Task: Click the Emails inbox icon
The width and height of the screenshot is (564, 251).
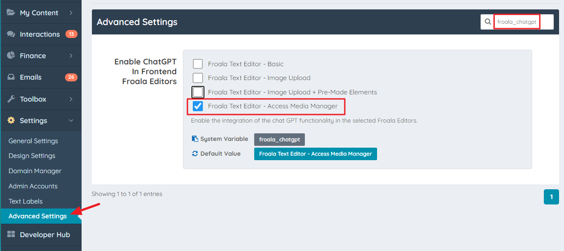Action: [x=11, y=77]
